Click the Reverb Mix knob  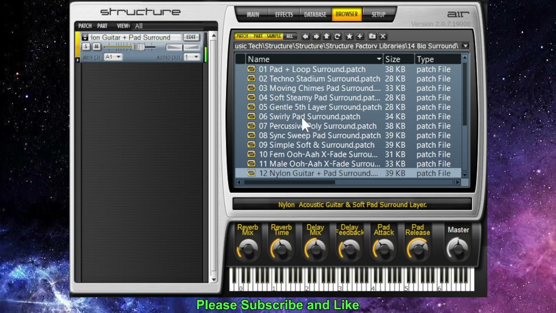[x=248, y=250]
